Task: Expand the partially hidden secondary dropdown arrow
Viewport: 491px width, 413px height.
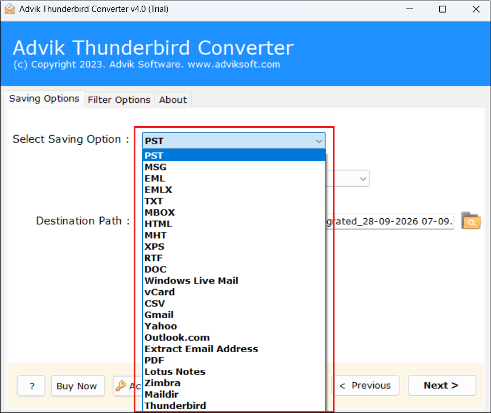Action: pos(363,179)
